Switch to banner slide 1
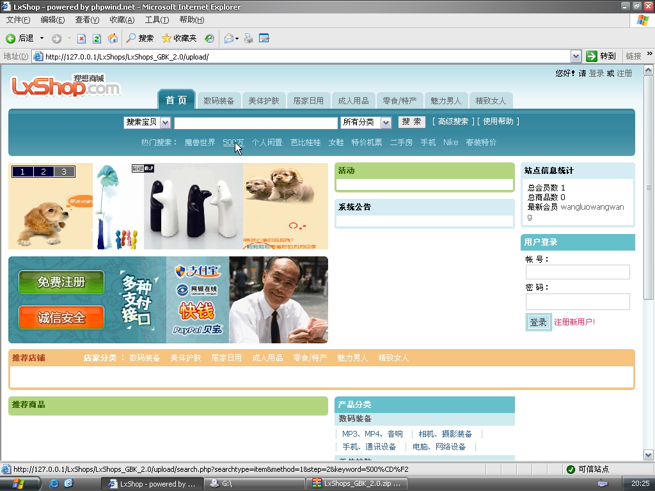Image resolution: width=655 pixels, height=491 pixels. point(22,171)
